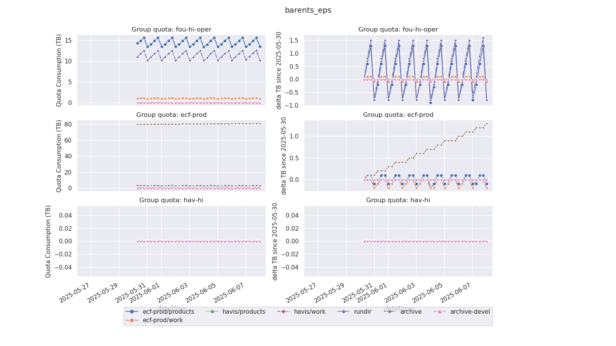This screenshot has height=346, width=616.
Task: Click '2025-06-03' date under delta TB charts
Action: [x=400, y=293]
